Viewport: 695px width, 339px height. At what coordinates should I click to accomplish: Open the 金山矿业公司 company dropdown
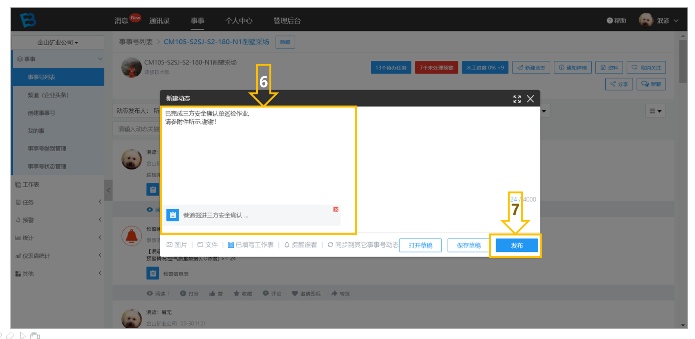58,42
